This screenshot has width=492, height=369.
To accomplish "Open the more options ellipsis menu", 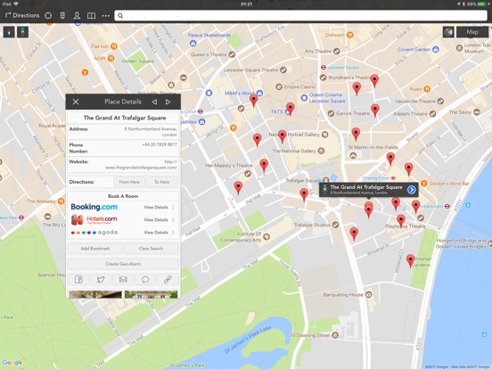I will (x=106, y=15).
